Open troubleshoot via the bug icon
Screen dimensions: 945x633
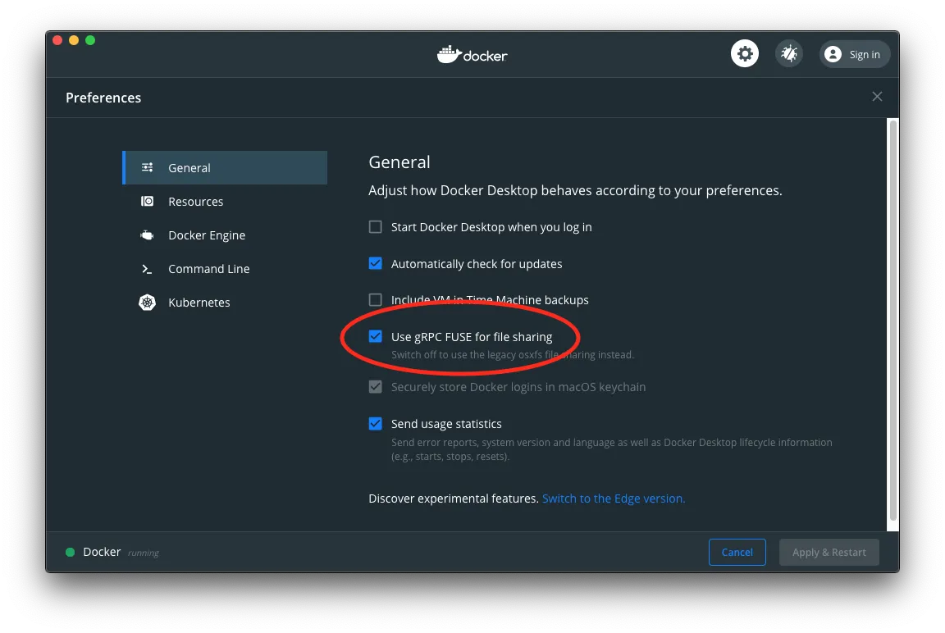point(789,53)
